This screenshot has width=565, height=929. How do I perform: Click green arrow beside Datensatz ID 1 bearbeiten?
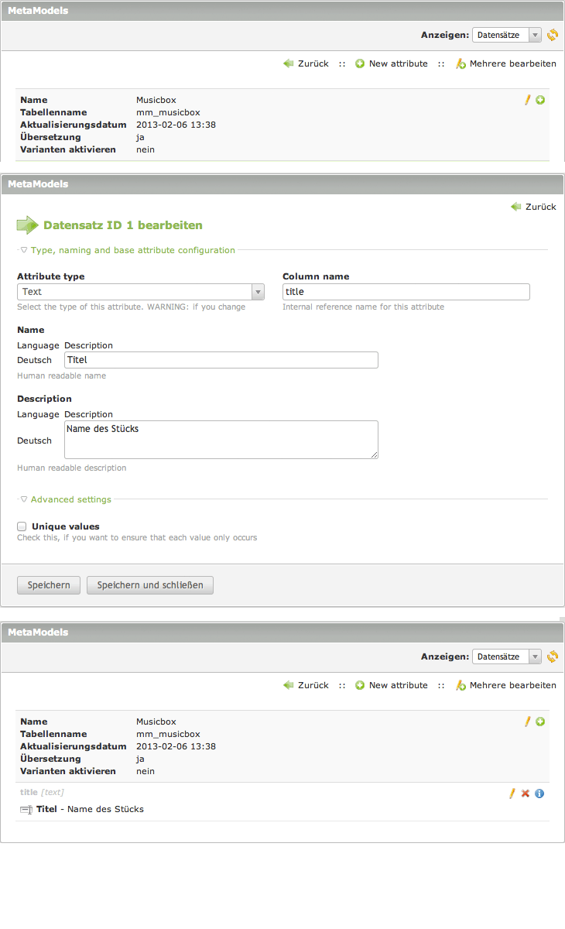(x=27, y=225)
